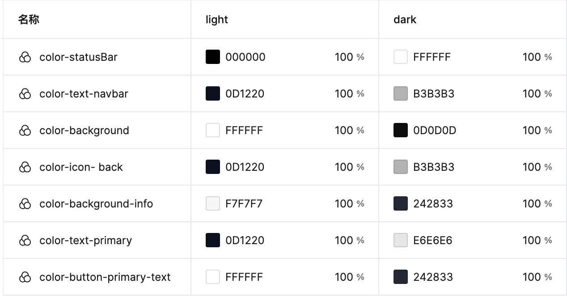Click the color-background-info variable icon

[x=25, y=204]
